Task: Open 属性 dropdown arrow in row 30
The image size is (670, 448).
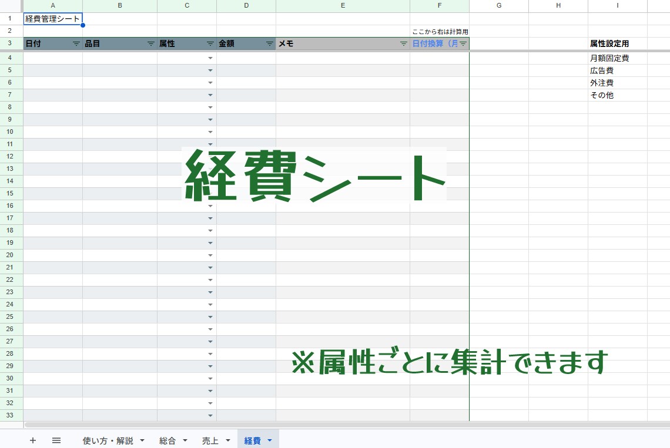Action: click(210, 379)
